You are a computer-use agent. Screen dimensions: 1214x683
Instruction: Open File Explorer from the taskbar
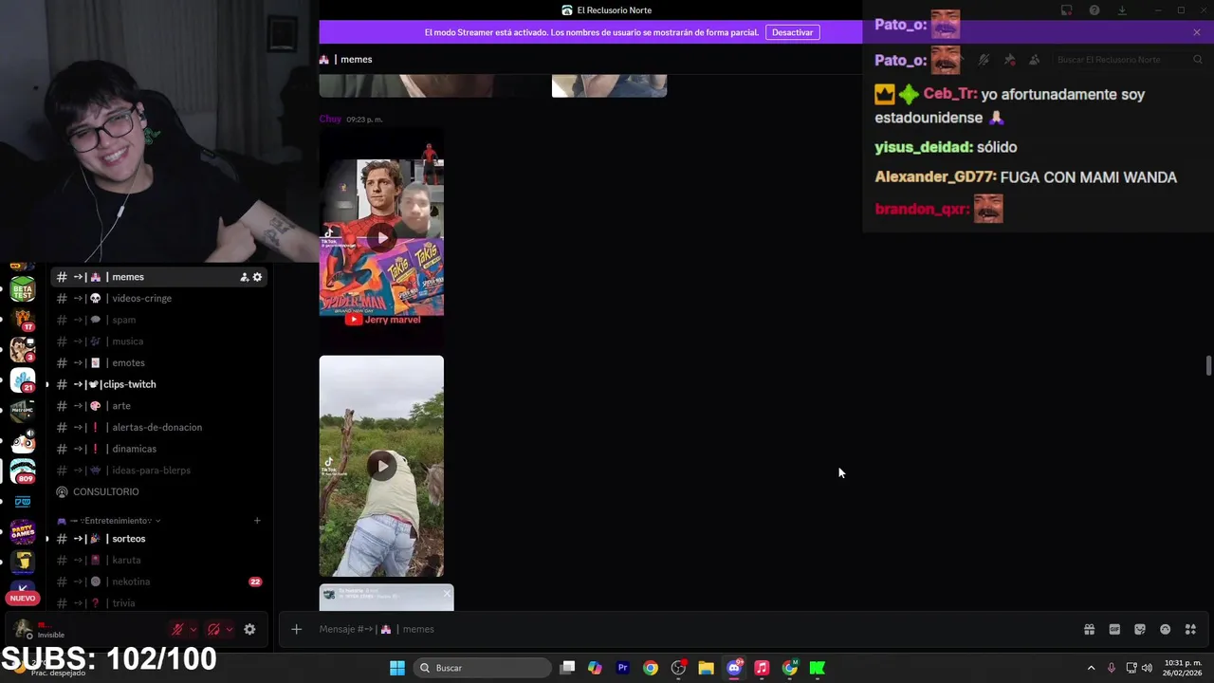tap(706, 668)
